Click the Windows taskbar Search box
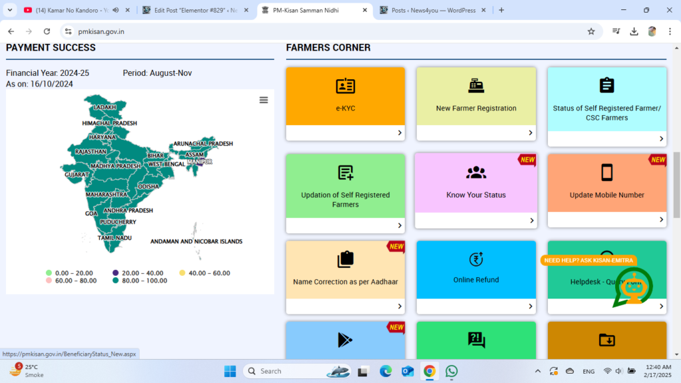The height and width of the screenshot is (383, 681). [297, 371]
